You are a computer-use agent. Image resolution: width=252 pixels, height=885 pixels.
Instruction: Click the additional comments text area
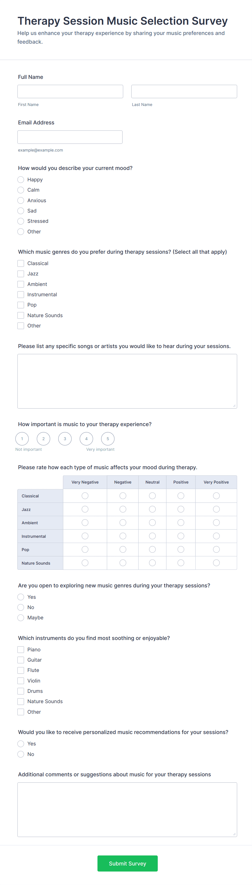[127, 809]
